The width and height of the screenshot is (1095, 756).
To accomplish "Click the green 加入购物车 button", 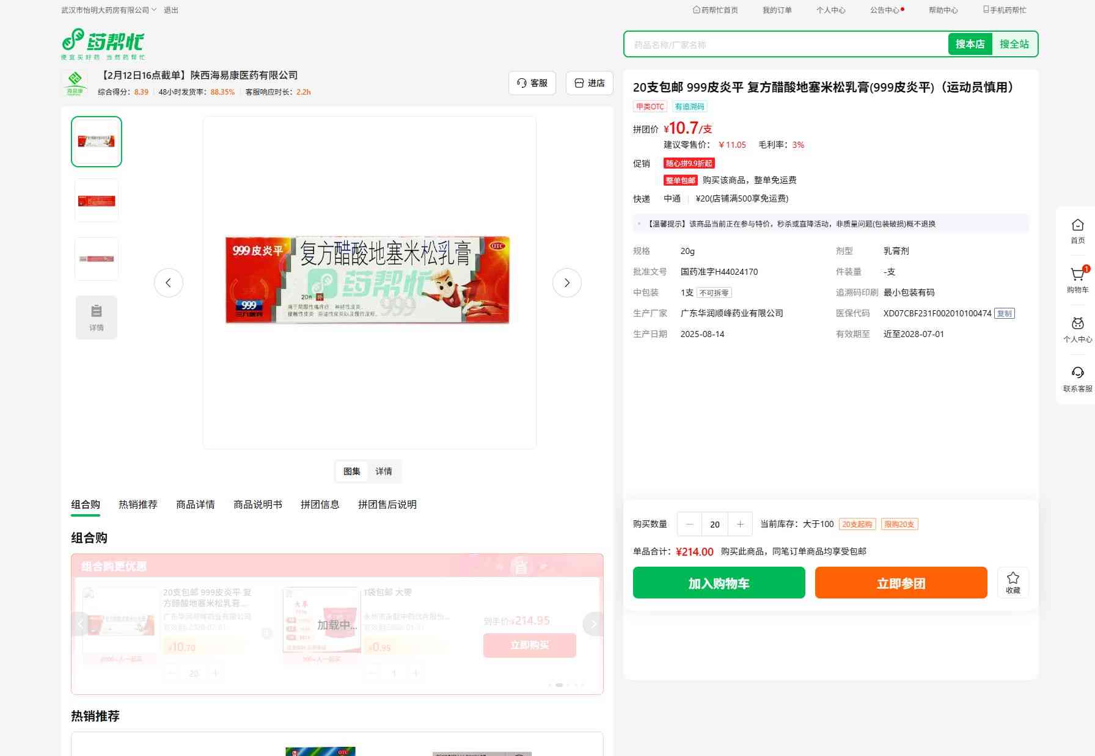I will coord(719,583).
